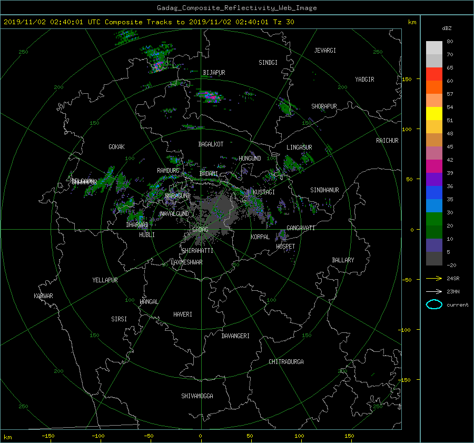Click the BADAMI city label
Image resolution: width=474 pixels, height=443 pixels.
209,174
